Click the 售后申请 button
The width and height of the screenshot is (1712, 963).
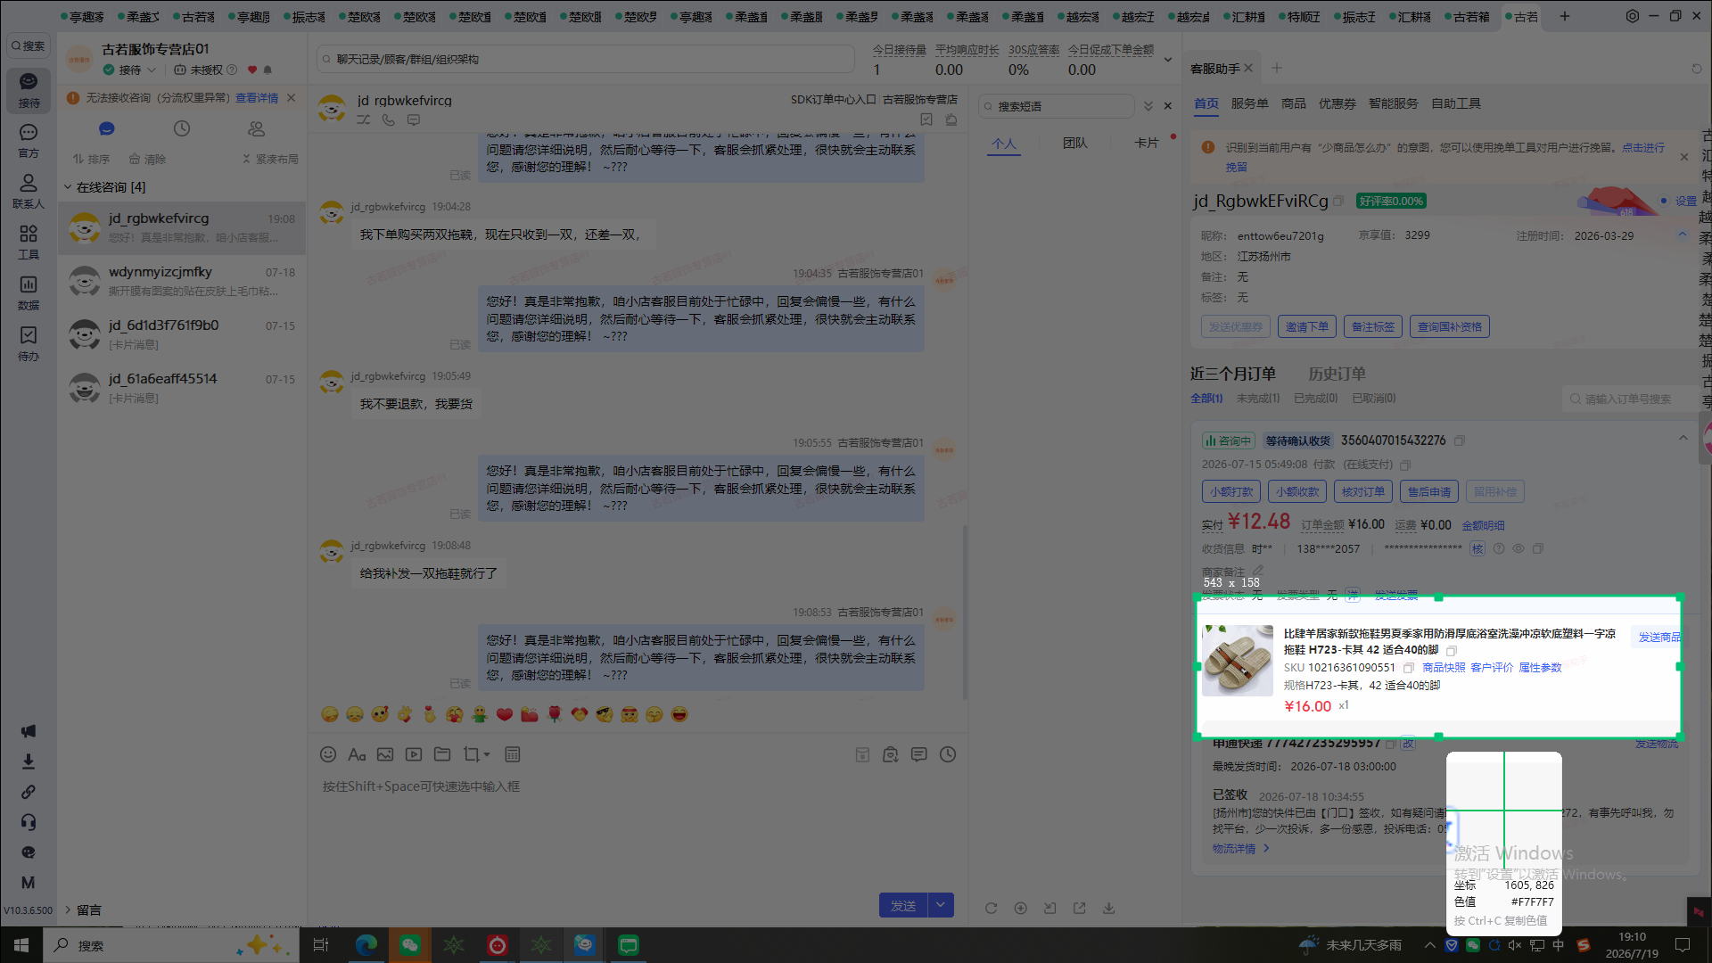click(1428, 491)
